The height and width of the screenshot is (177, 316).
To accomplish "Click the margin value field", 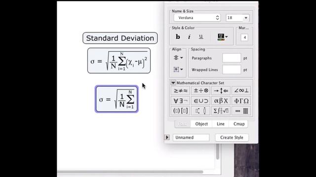I will point(244,37).
